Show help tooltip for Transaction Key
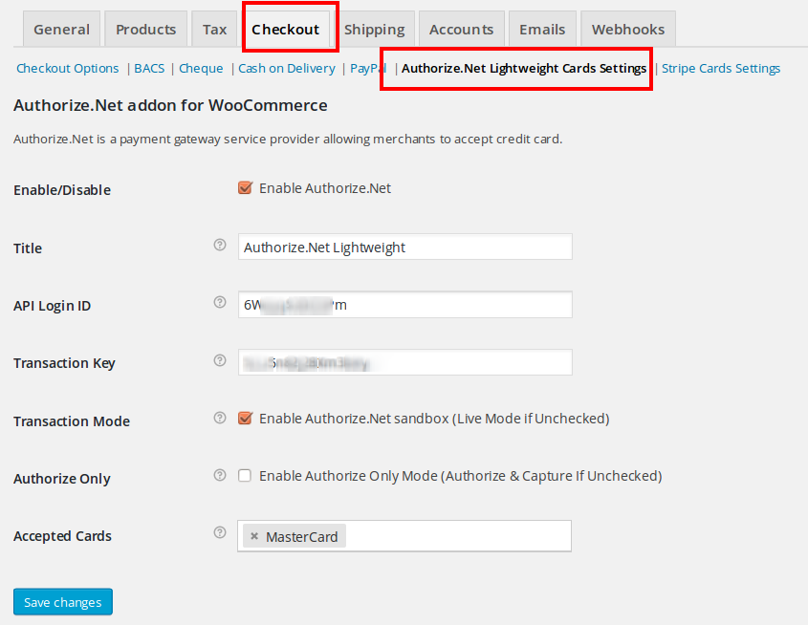808x625 pixels. click(x=220, y=360)
